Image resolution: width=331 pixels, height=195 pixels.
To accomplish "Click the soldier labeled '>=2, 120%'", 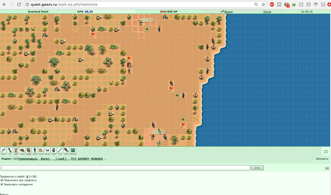I will [141, 22].
